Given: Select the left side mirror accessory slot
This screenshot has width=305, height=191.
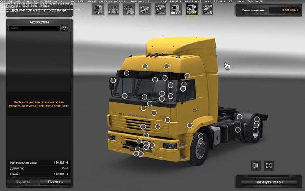Looking at the screenshot, I should tap(113, 80).
